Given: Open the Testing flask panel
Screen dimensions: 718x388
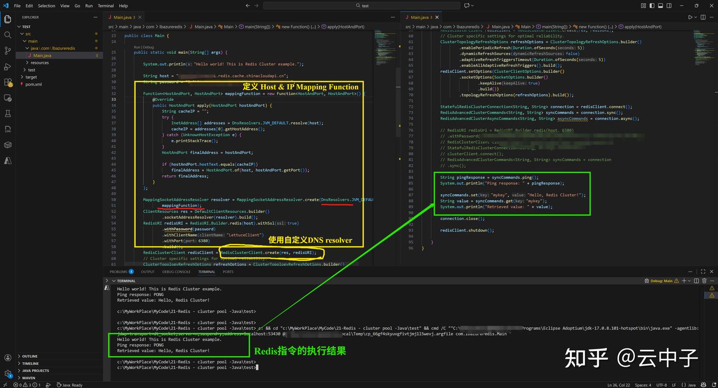Looking at the screenshot, I should (8, 114).
